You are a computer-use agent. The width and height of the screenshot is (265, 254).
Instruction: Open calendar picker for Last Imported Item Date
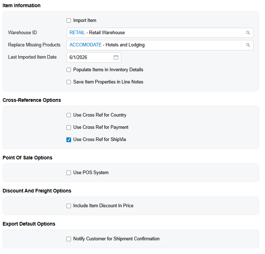click(116, 58)
